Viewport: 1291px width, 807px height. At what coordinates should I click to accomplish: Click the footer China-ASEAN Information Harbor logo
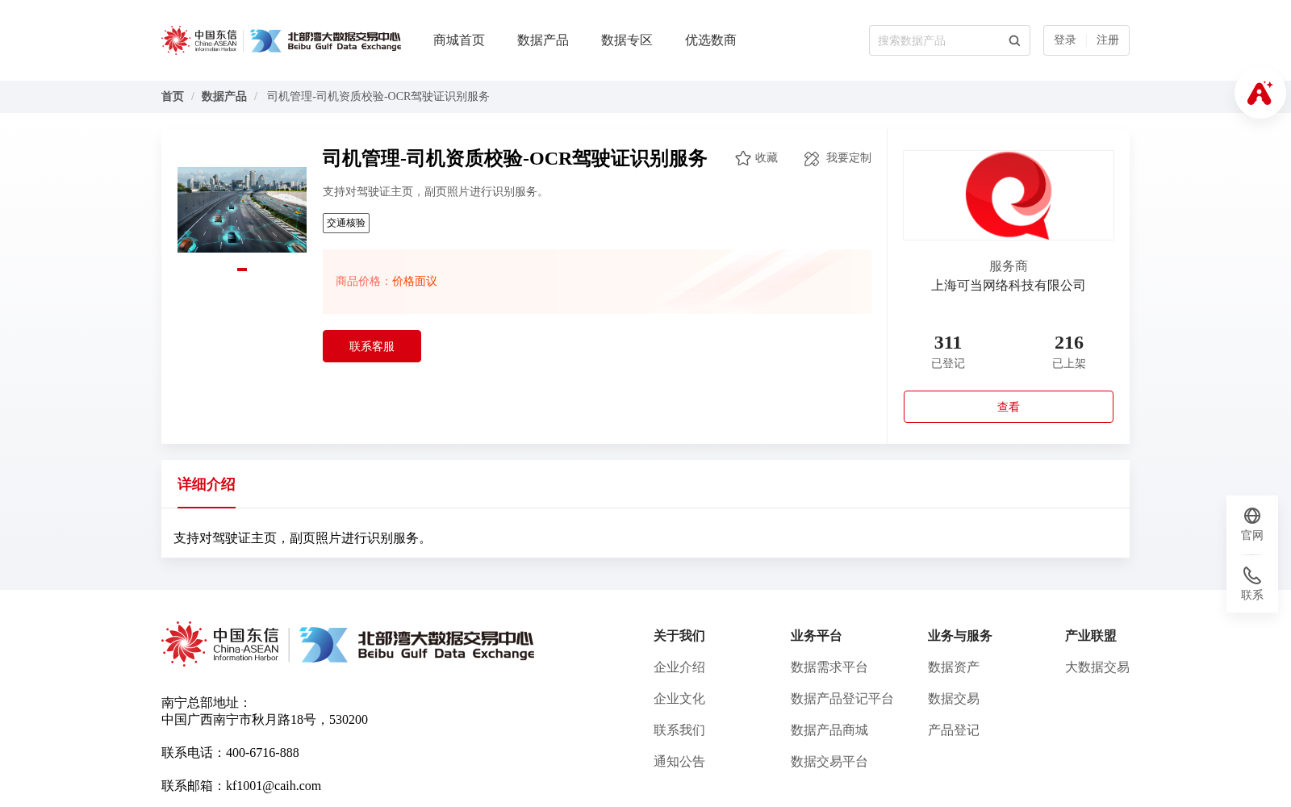point(220,644)
